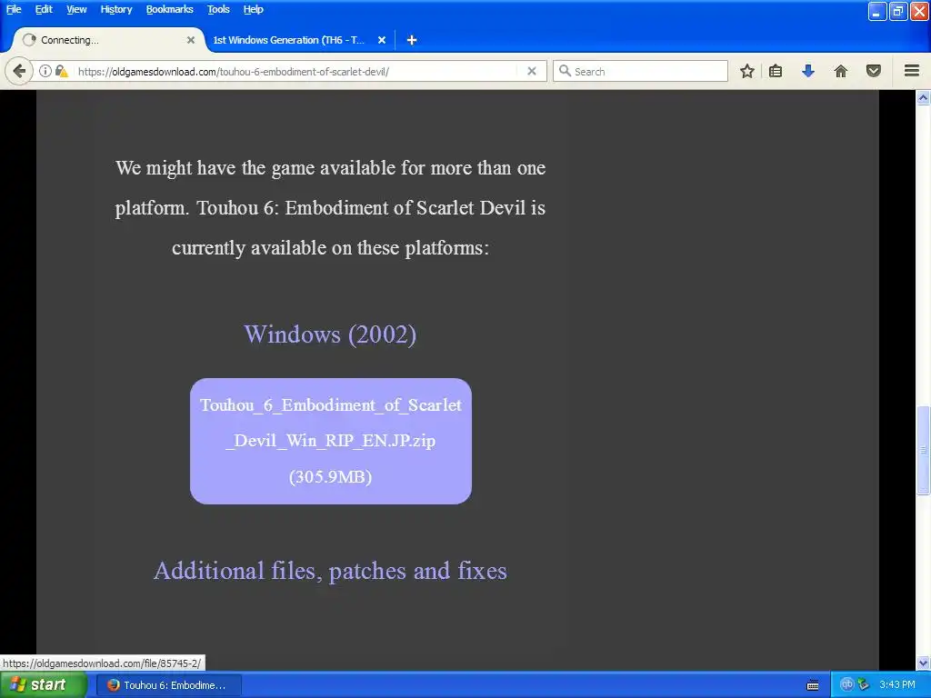Image resolution: width=931 pixels, height=698 pixels.
Task: Switch to the Connecting... tab
Action: pos(107,40)
